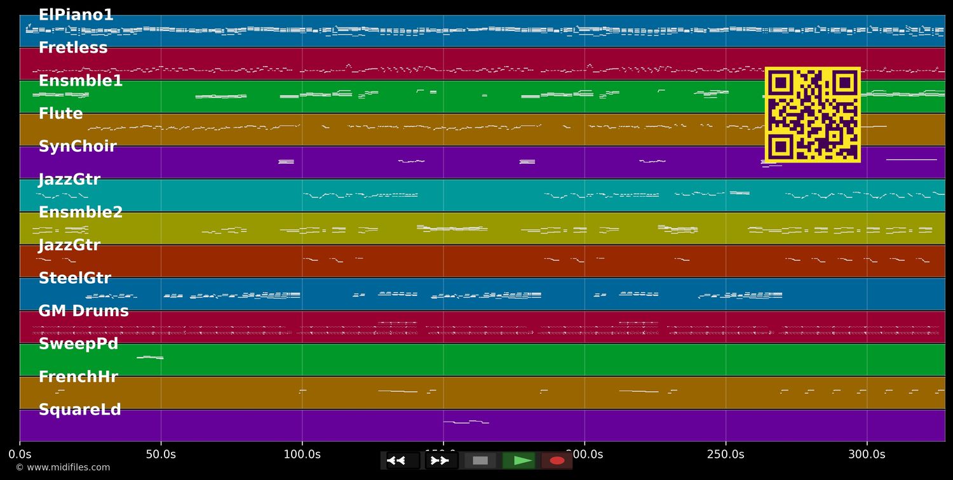953x480 pixels.
Task: Click the yellow QR code image
Action: coord(813,115)
